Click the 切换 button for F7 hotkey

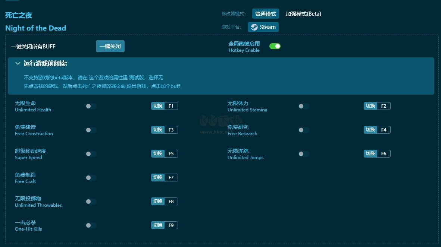(158, 177)
